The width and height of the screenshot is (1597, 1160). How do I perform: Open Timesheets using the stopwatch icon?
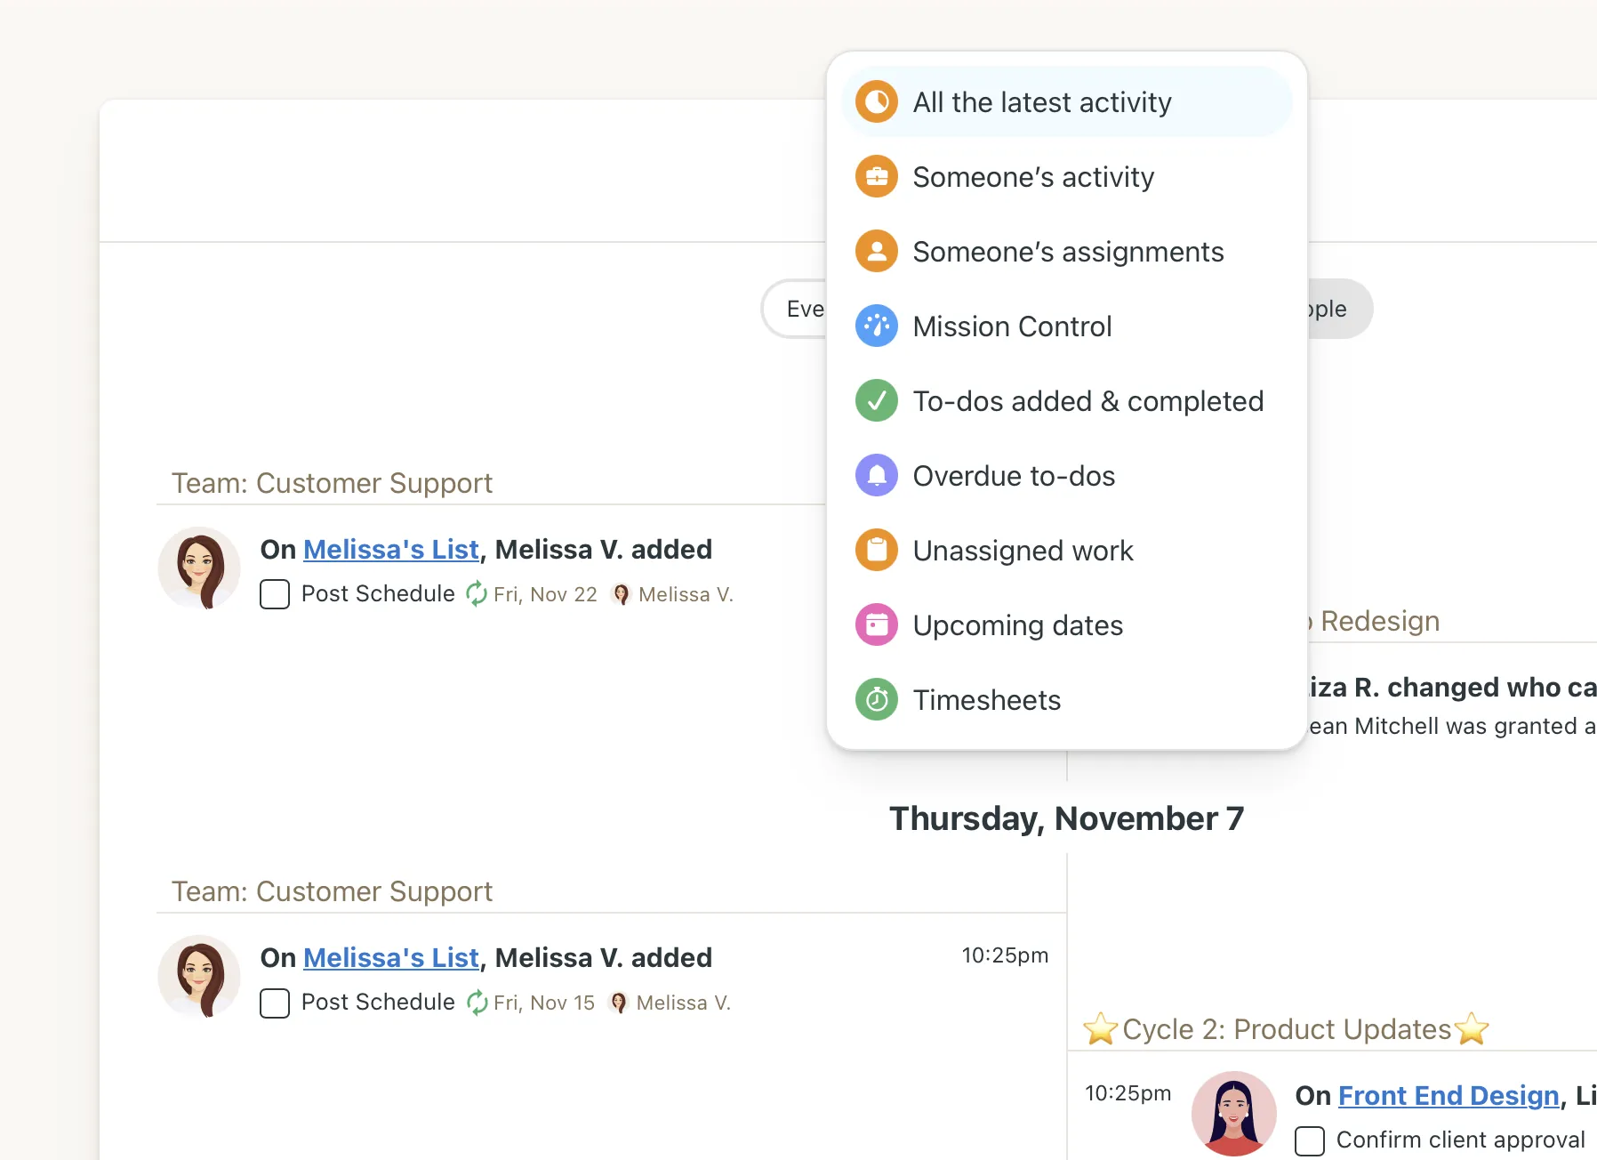click(876, 699)
